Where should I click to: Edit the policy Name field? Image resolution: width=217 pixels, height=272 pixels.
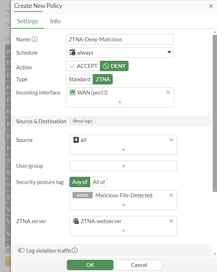pos(120,39)
